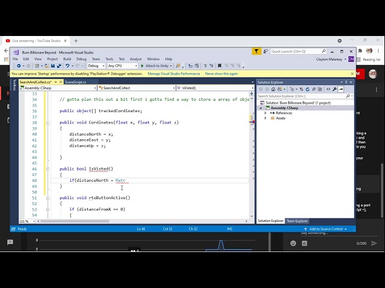Click the Solution Explorer Home icon

(x=273, y=89)
